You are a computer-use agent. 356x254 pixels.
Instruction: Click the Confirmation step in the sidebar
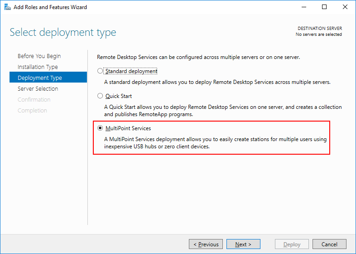click(x=34, y=100)
